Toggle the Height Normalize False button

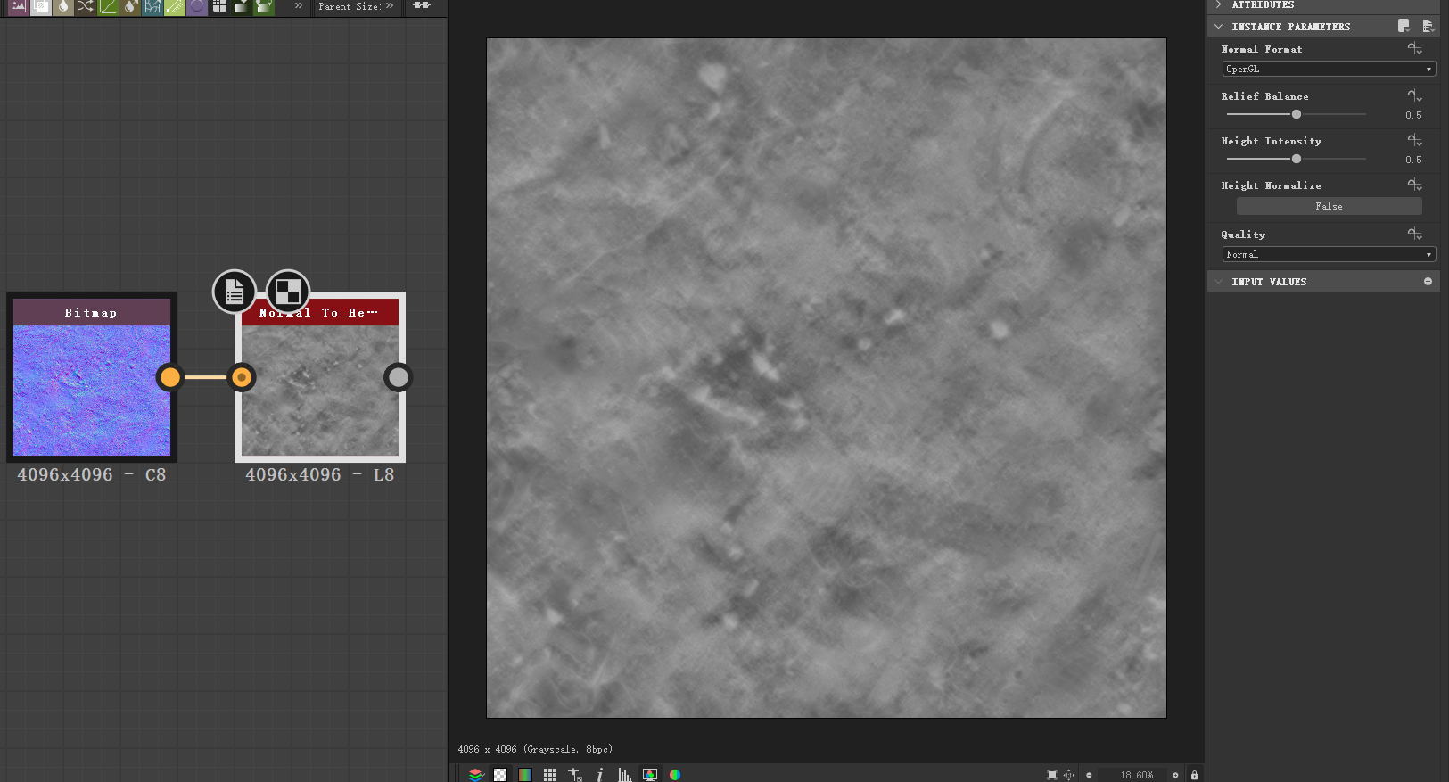[1329, 206]
